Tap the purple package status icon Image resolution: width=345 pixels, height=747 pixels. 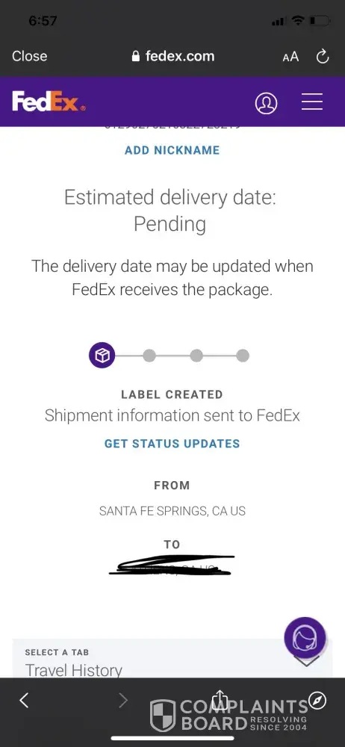[102, 356]
